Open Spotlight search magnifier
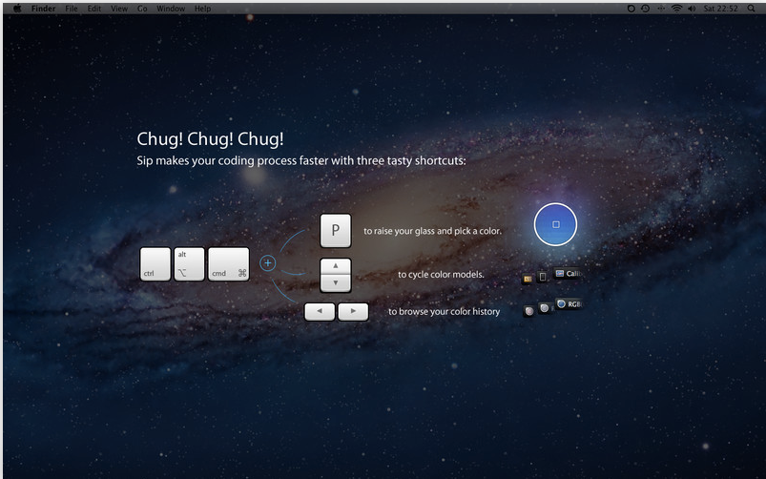Image resolution: width=766 pixels, height=479 pixels. pos(752,9)
